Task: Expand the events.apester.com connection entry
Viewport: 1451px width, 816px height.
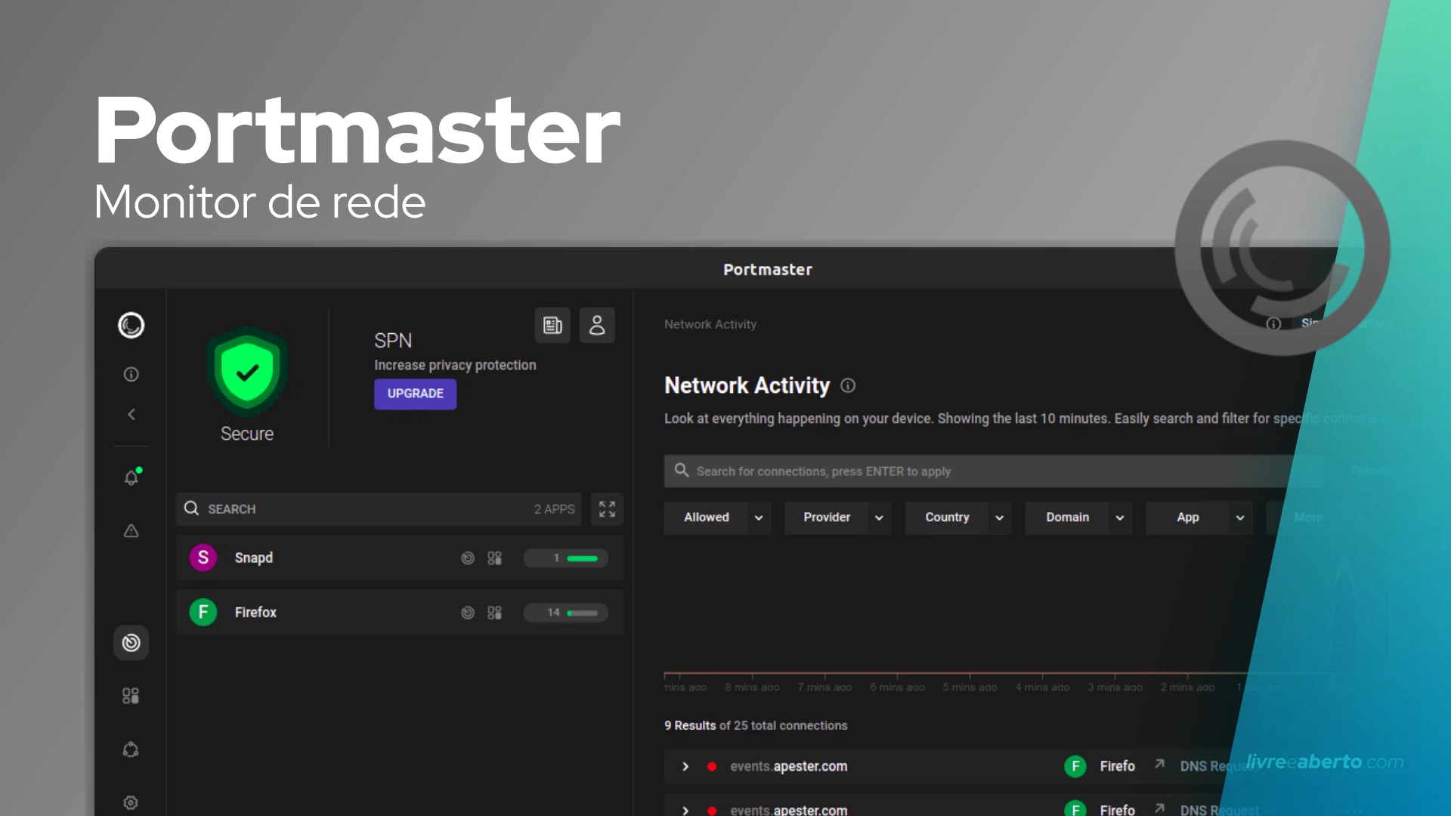Action: (x=685, y=766)
